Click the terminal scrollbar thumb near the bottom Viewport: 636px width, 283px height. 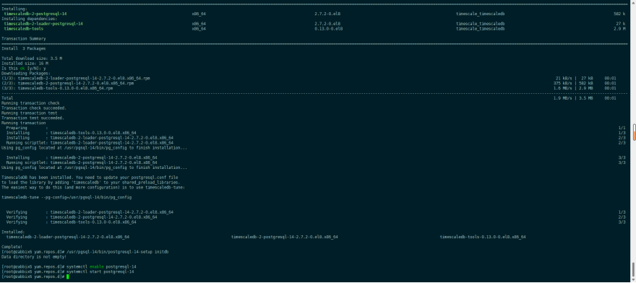[633, 269]
